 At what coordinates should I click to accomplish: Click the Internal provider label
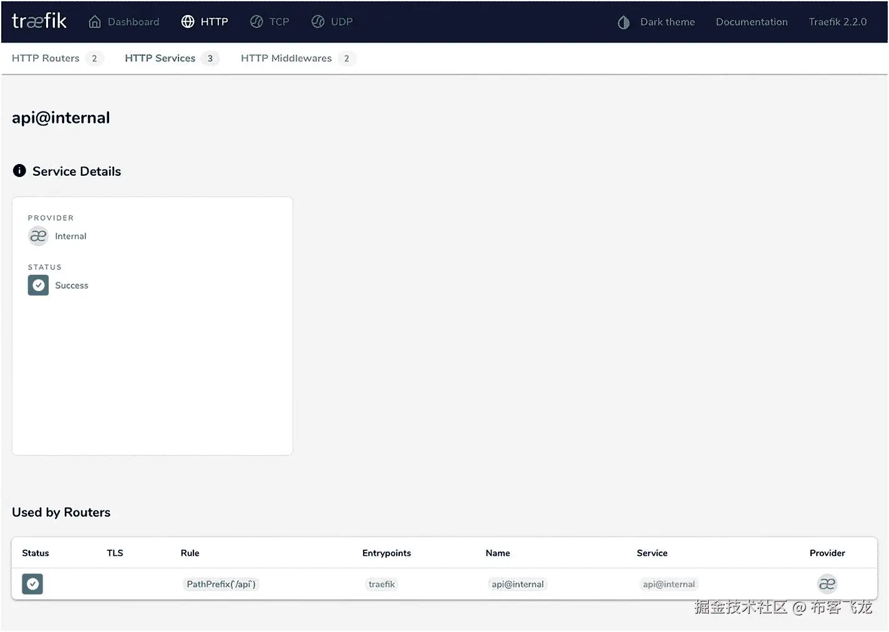click(x=70, y=236)
